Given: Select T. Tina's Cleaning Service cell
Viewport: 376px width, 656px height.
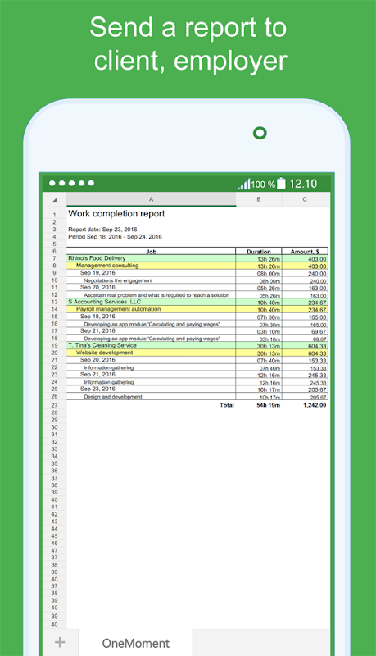Looking at the screenshot, I should 151,345.
